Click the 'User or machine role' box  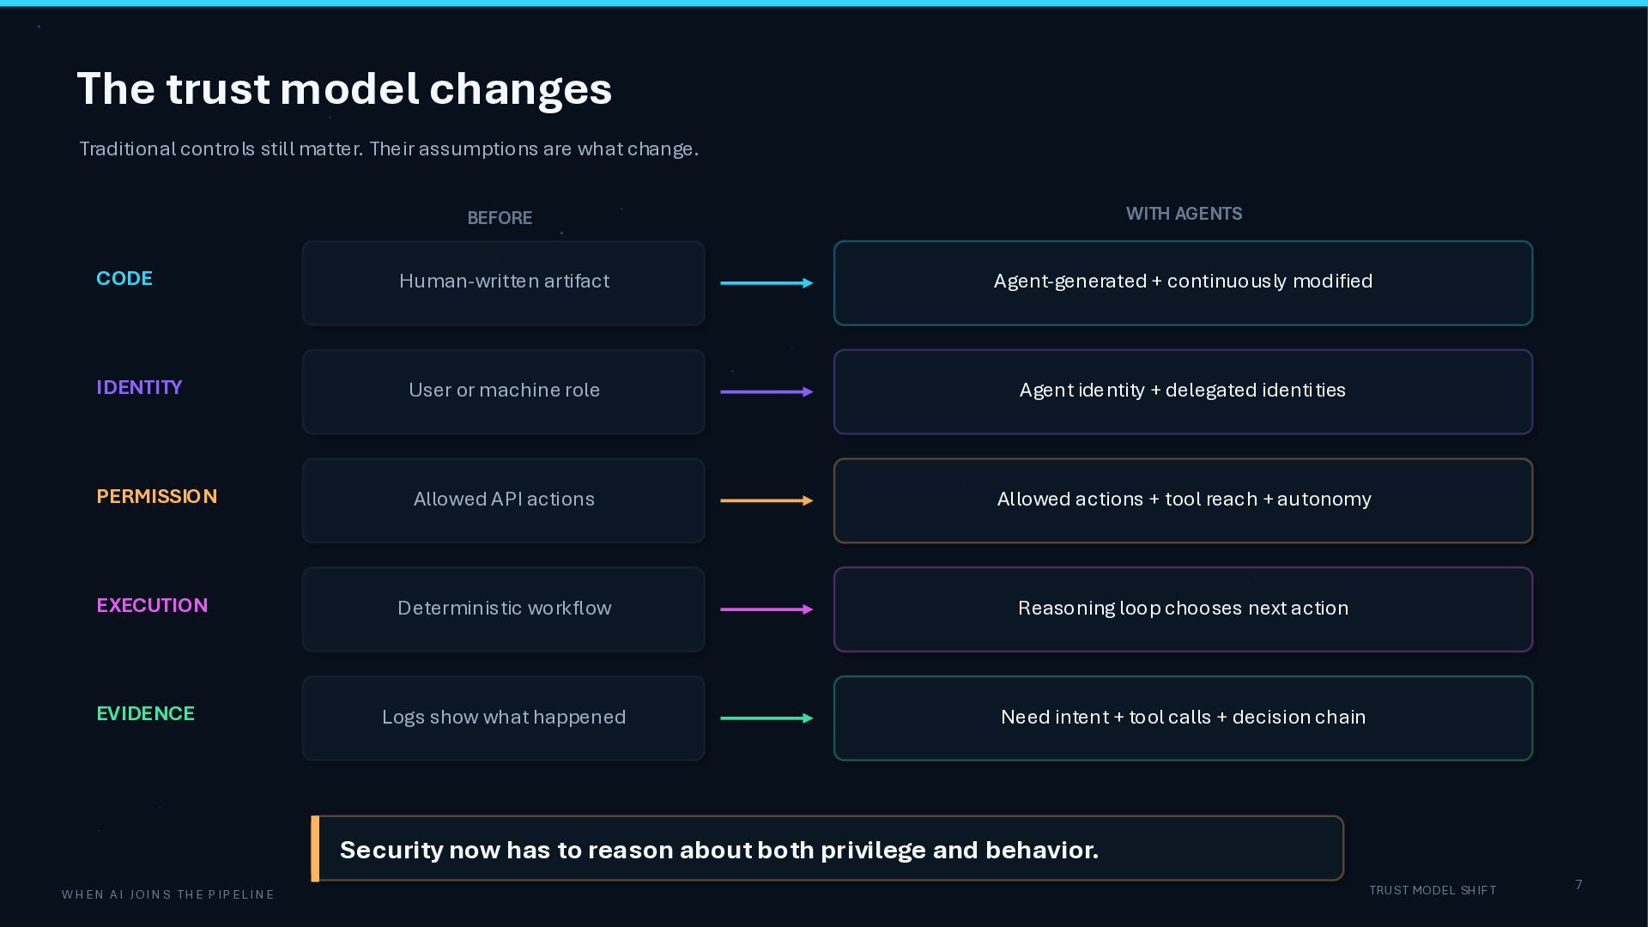pos(504,392)
